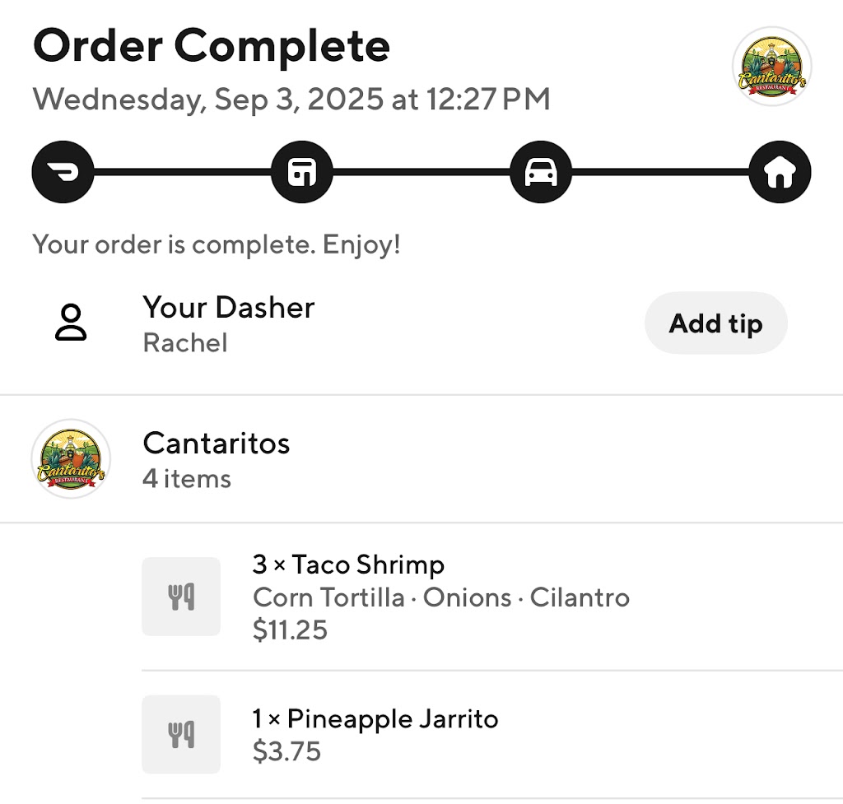Tap the Pineapple Jarrito utensils icon
This screenshot has height=804, width=843.
tap(181, 734)
